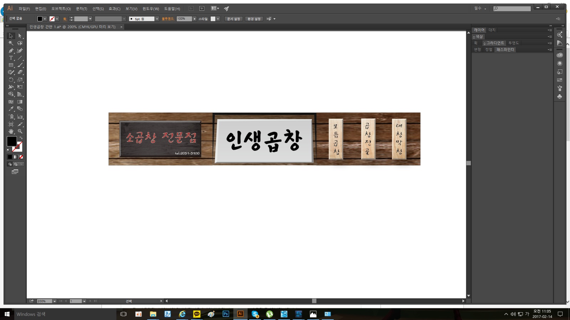This screenshot has width=570, height=320.
Task: Open the Arrange Documents dropdown
Action: point(215,8)
